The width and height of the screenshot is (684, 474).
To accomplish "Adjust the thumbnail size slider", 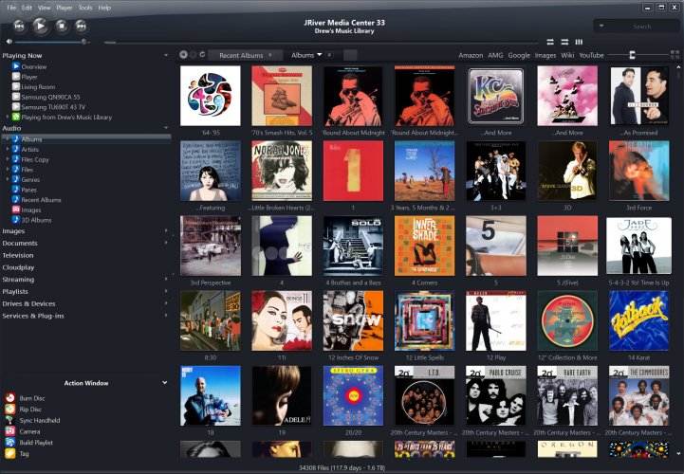I will (637, 55).
